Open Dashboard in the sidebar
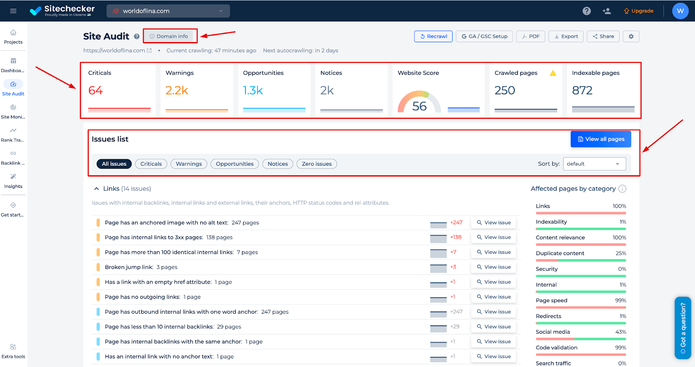 pos(13,66)
